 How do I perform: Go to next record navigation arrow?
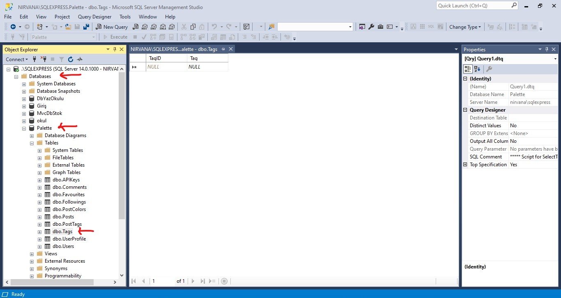pyautogui.click(x=193, y=281)
